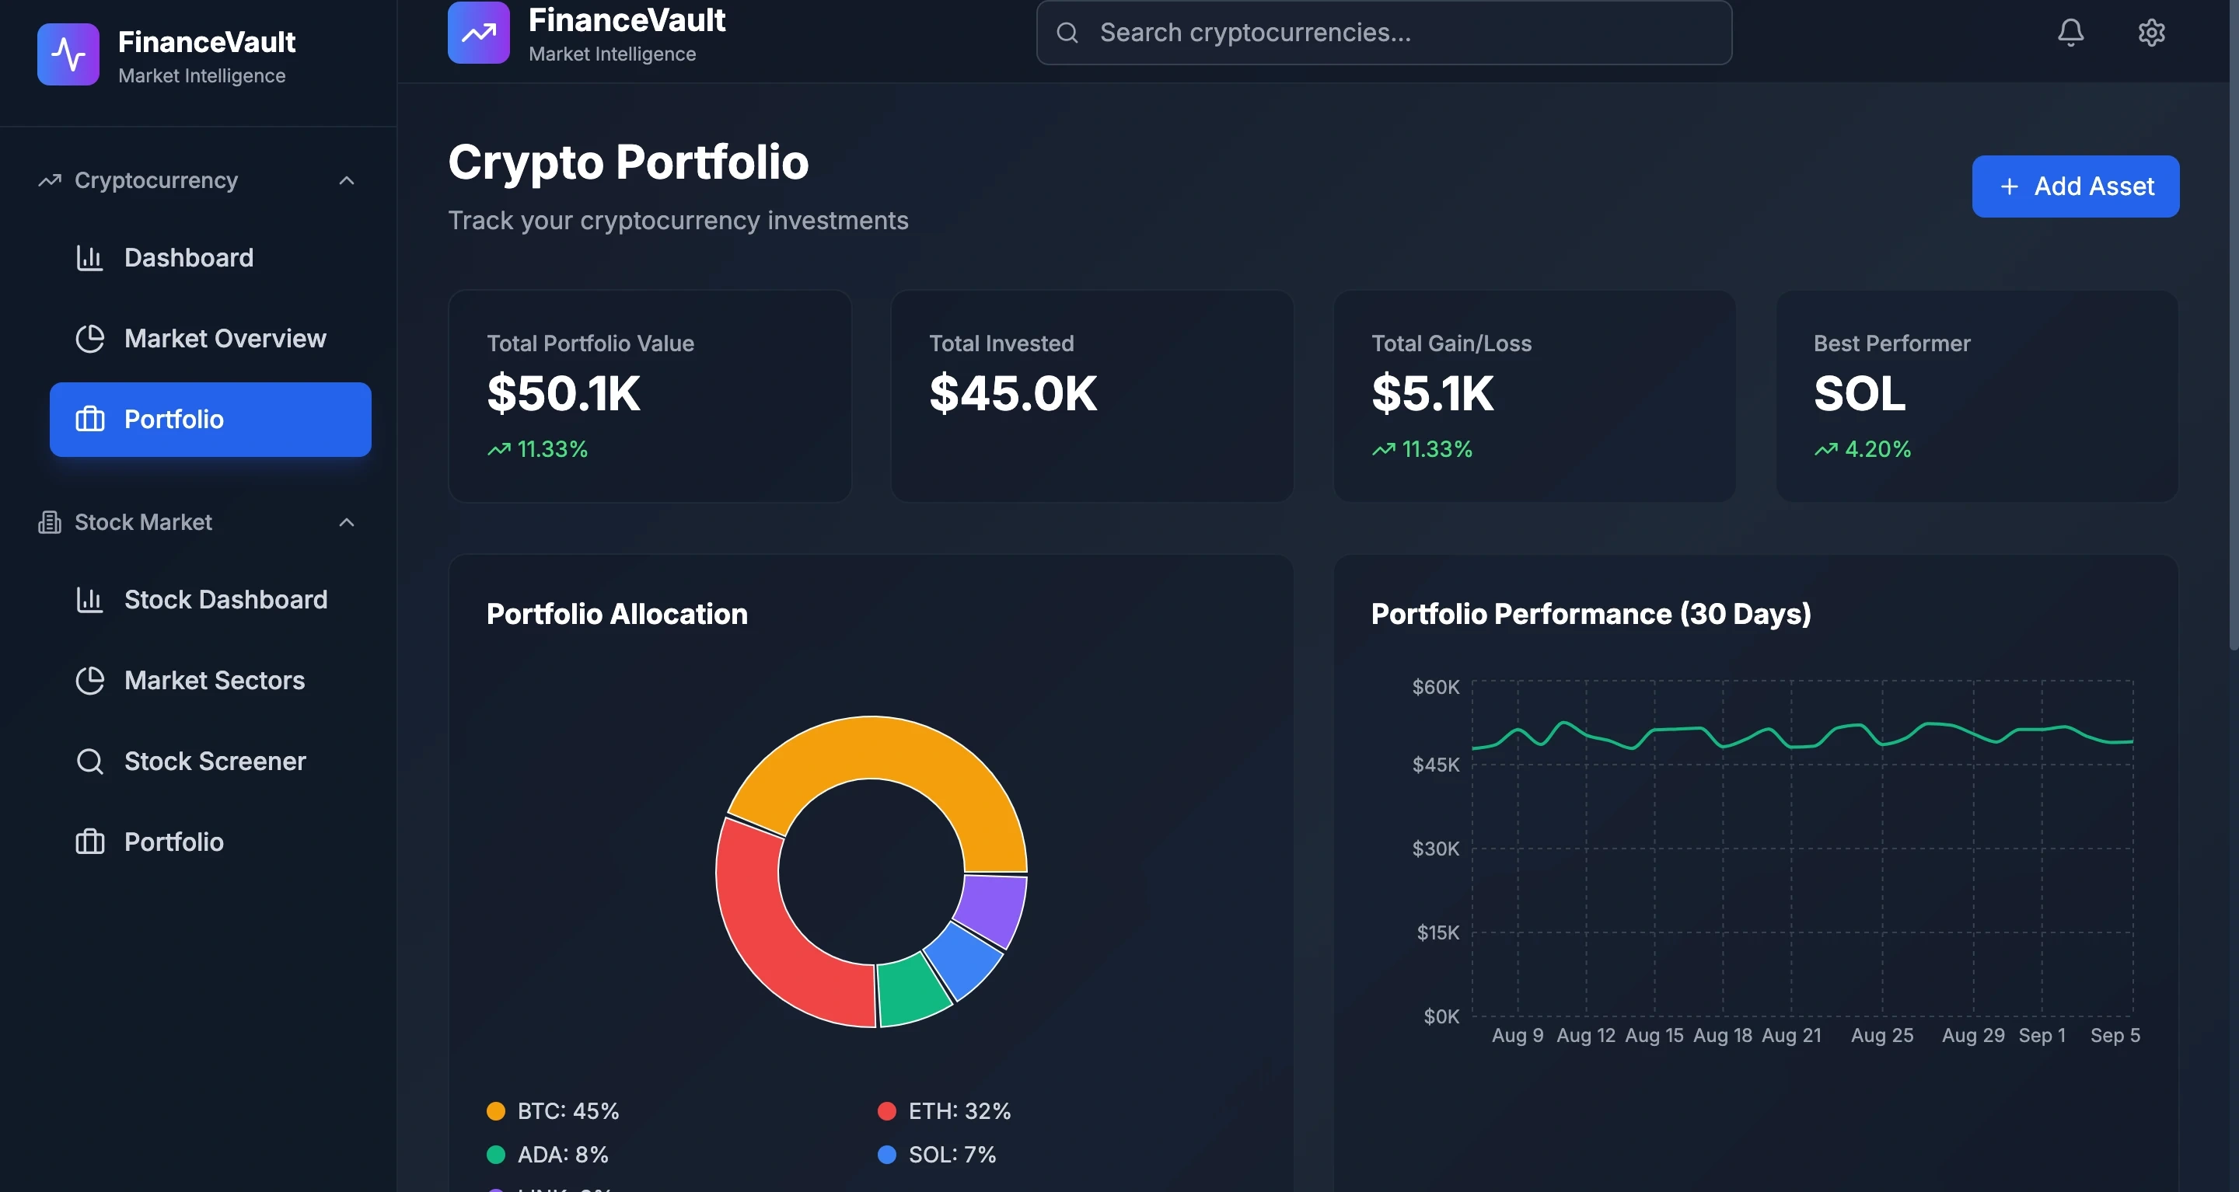Click the Dashboard bar chart icon
2239x1192 pixels.
click(x=89, y=258)
